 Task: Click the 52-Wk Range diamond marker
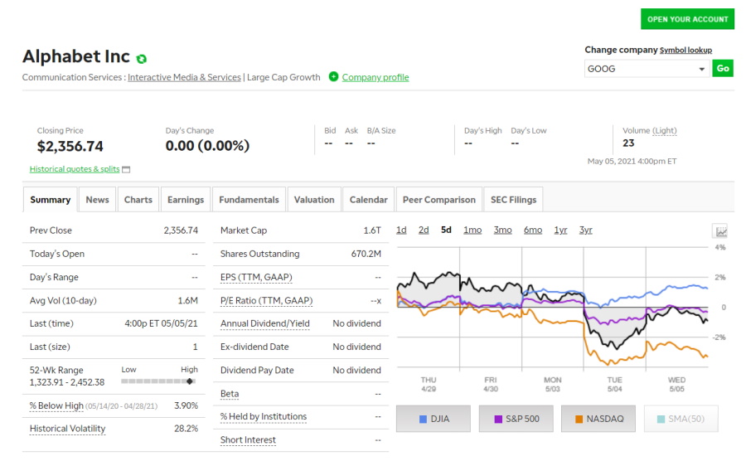pyautogui.click(x=190, y=381)
